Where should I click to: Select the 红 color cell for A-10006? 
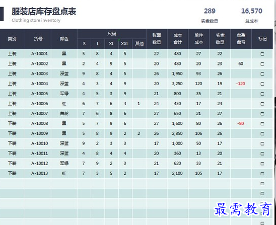coord(64,104)
